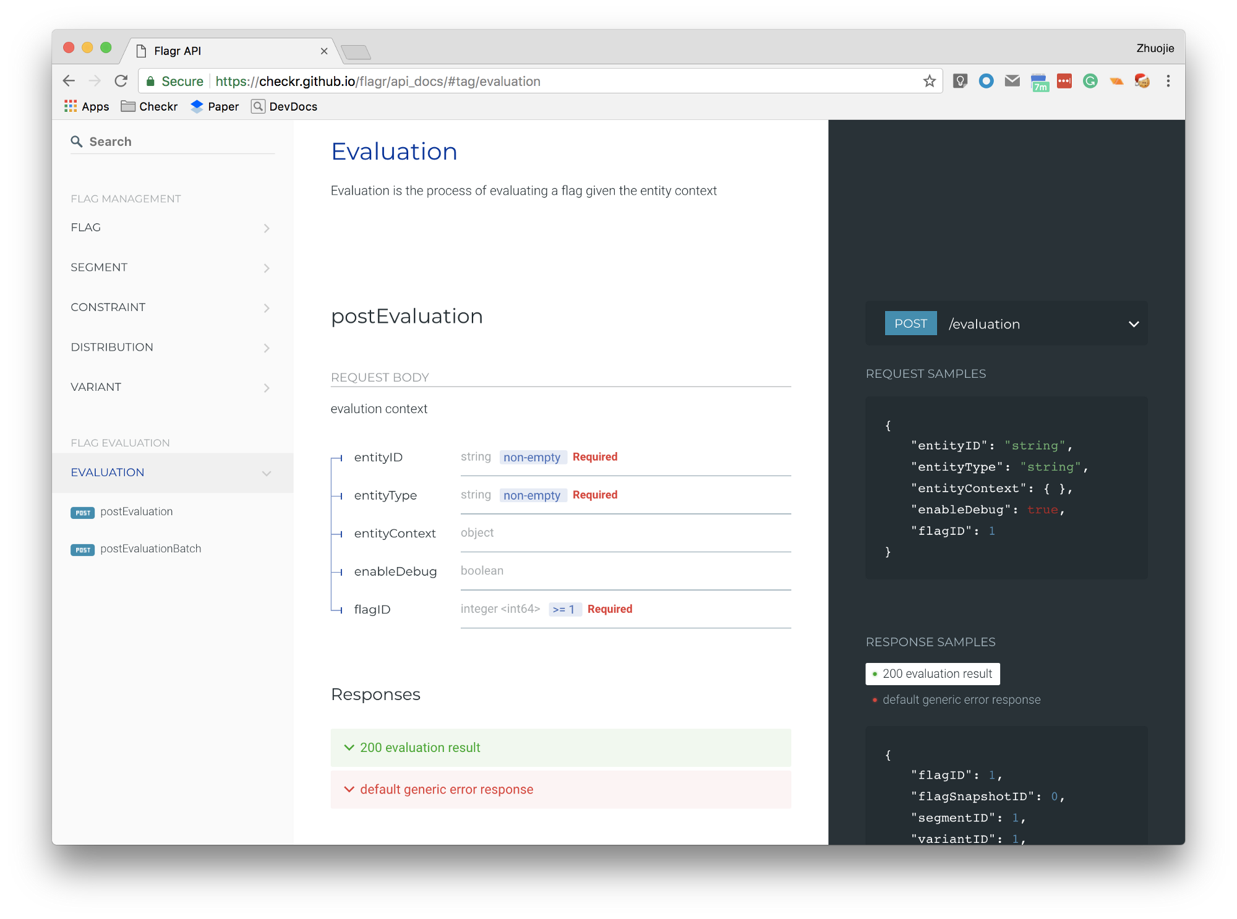Open the Paper bookmark

pyautogui.click(x=215, y=106)
